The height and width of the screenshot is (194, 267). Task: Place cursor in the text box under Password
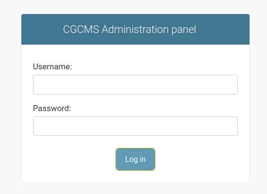[x=135, y=126]
